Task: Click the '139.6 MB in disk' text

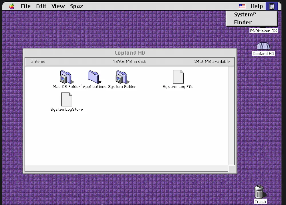Action: point(130,61)
